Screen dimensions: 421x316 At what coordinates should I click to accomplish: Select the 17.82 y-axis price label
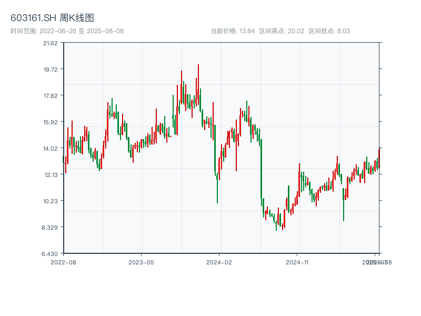(x=51, y=95)
